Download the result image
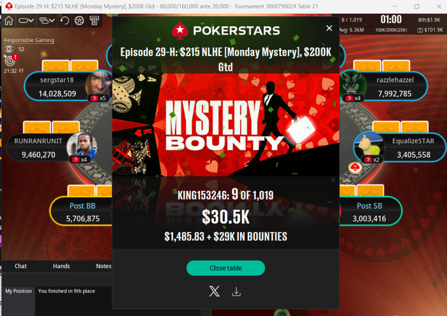Screen dimensions: 447x316 point(236,292)
